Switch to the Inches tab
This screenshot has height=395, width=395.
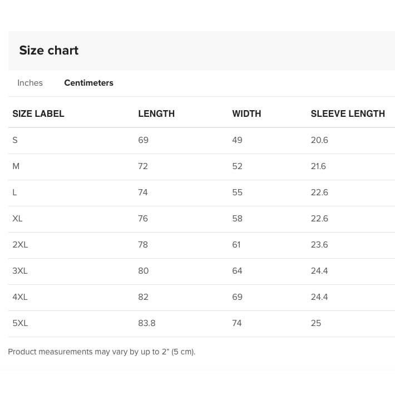click(x=30, y=83)
